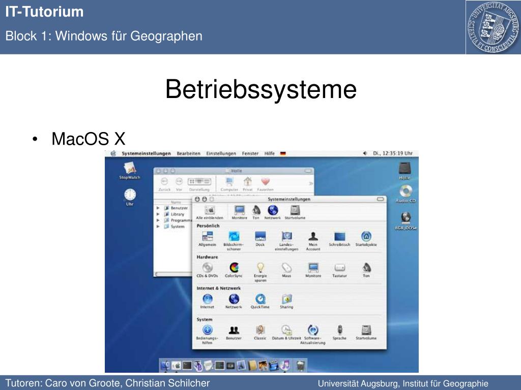521x390 pixels.
Task: Show more toolbar items chevron in Holle window
Action: click(x=311, y=183)
